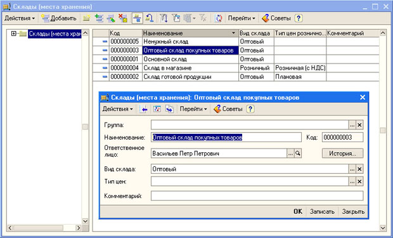Toggle hierarchical view mode button
This screenshot has height=238, width=393.
(138, 18)
